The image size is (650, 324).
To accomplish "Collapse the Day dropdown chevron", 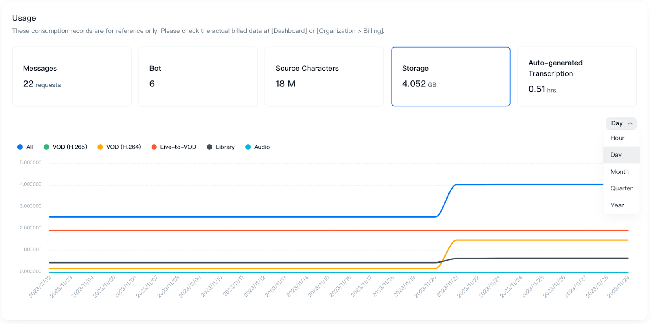I will (x=630, y=123).
